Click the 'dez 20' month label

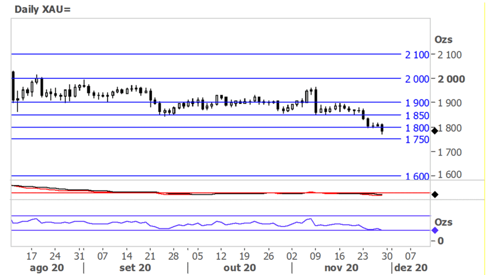pyautogui.click(x=411, y=268)
